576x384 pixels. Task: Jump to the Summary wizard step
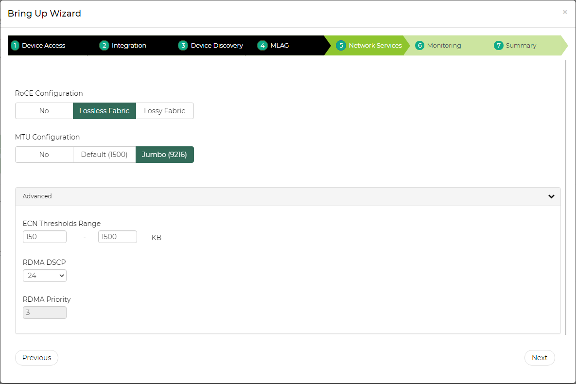tap(521, 46)
